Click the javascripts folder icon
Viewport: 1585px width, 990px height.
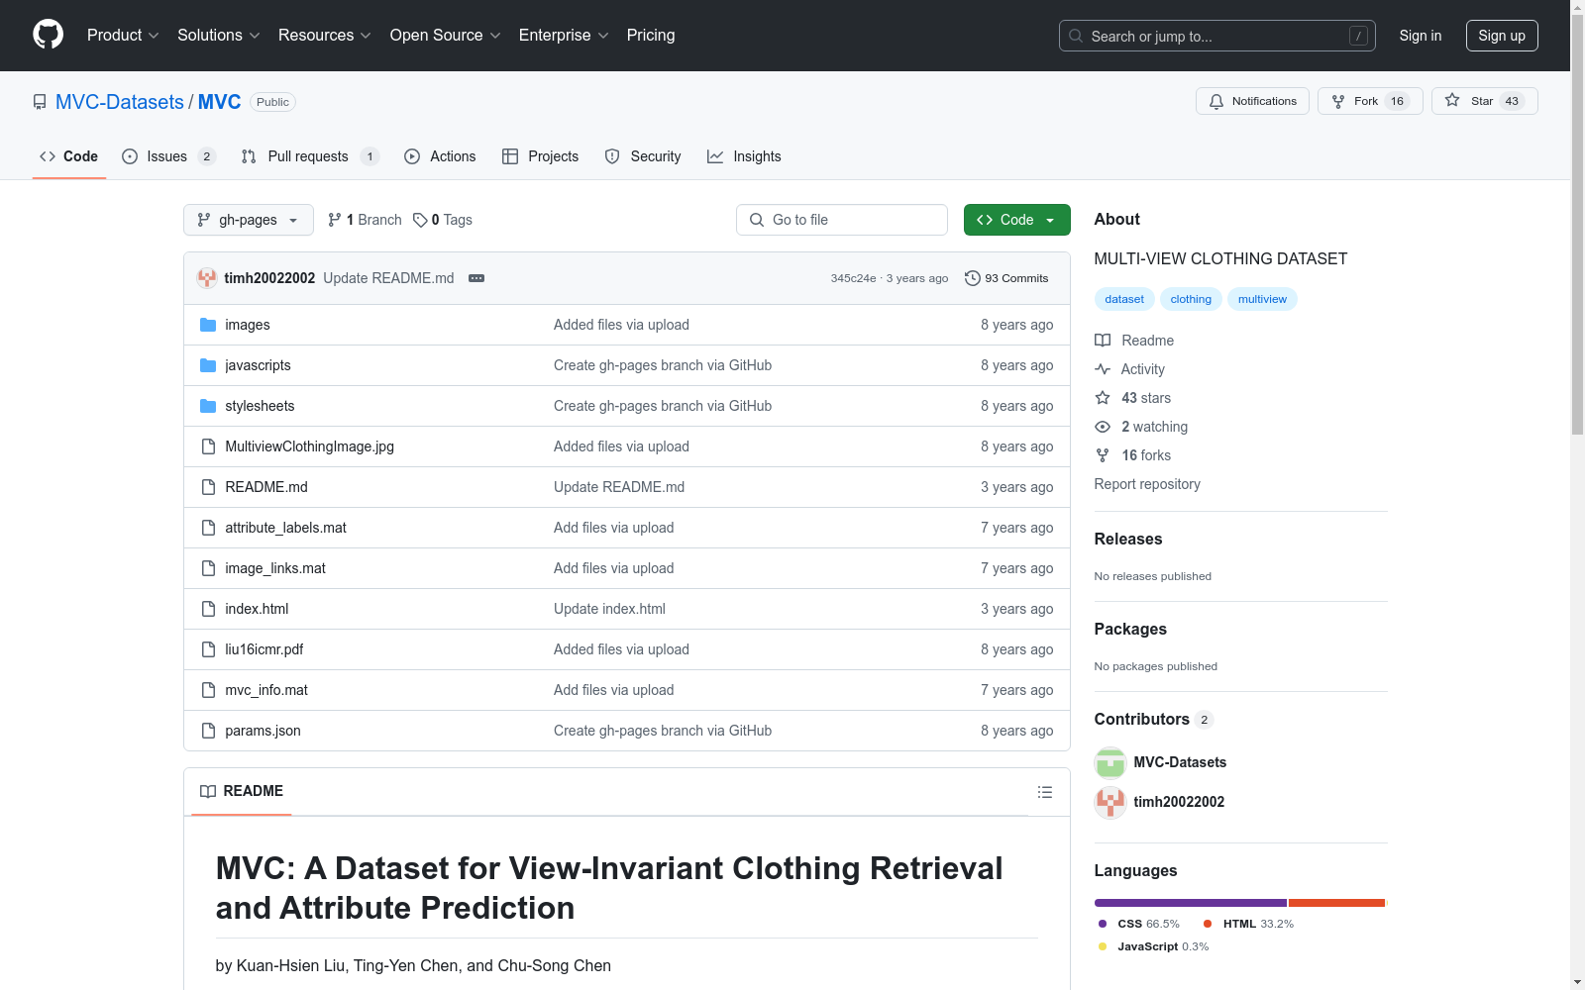click(208, 365)
